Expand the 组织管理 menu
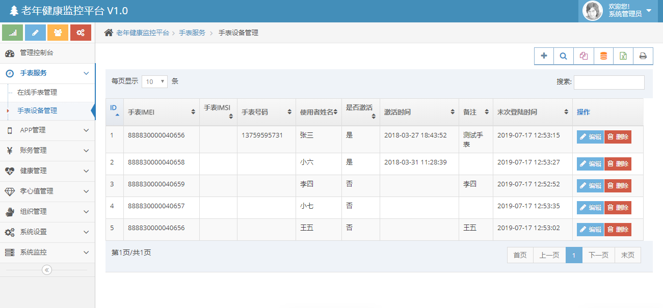 point(47,212)
